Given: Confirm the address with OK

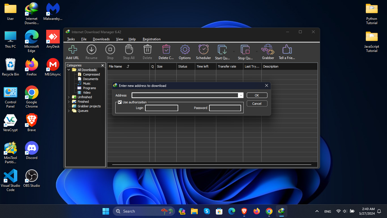Looking at the screenshot, I should coord(257,95).
